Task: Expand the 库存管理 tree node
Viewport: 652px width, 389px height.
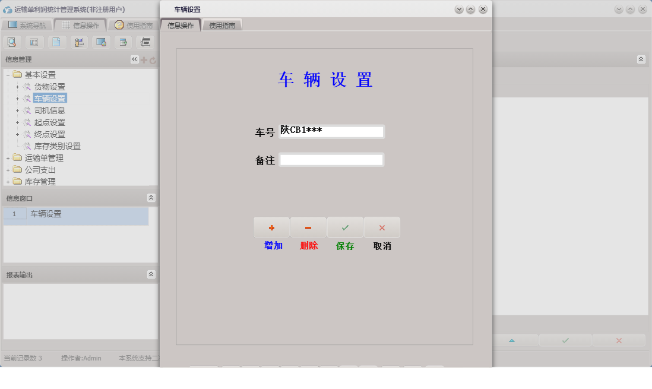Action: [9, 182]
